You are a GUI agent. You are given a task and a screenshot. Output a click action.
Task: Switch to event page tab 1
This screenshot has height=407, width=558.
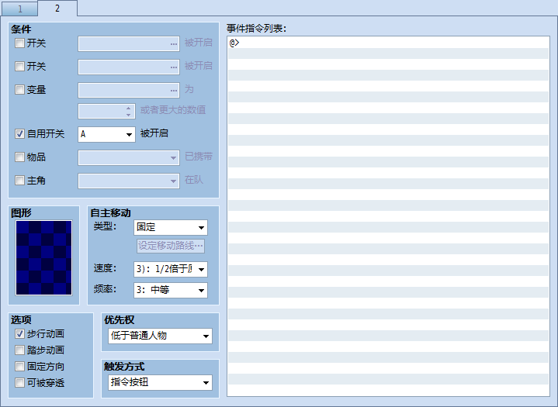[20, 9]
